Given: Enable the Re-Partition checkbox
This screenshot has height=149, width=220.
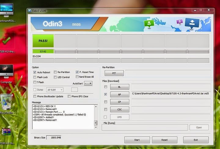Looking at the screenshot, I should point(55,72).
